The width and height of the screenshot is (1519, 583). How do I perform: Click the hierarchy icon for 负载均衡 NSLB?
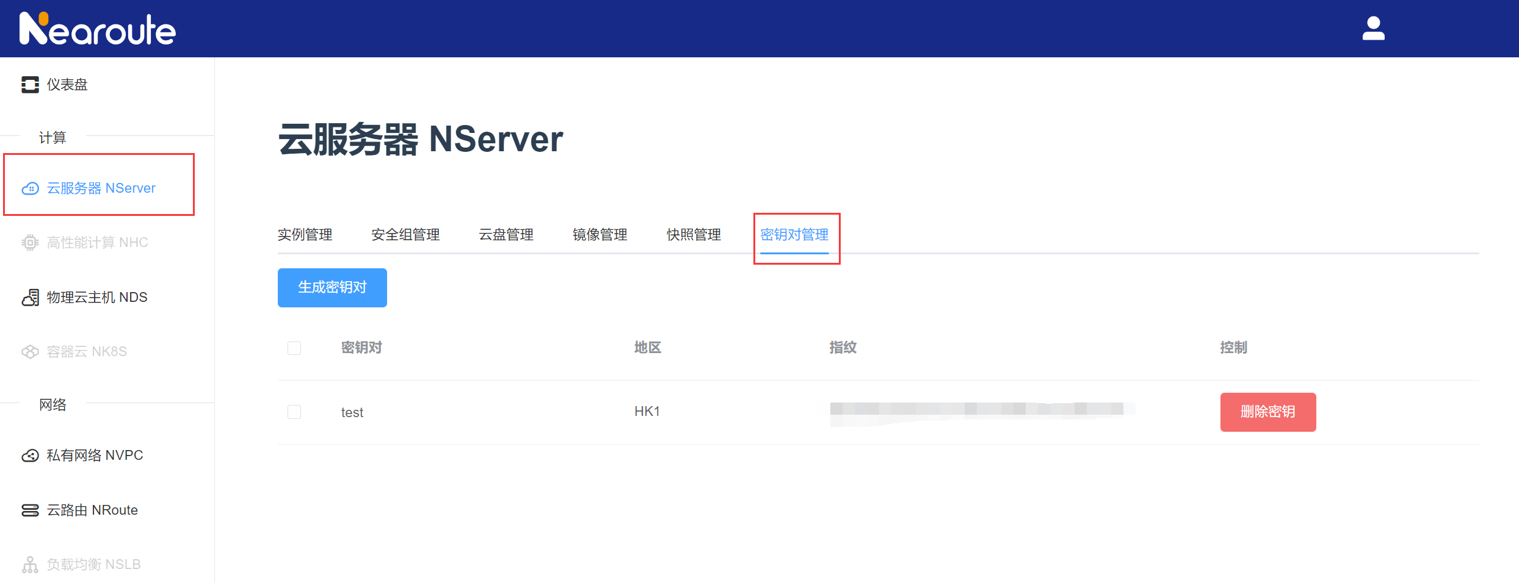(30, 565)
